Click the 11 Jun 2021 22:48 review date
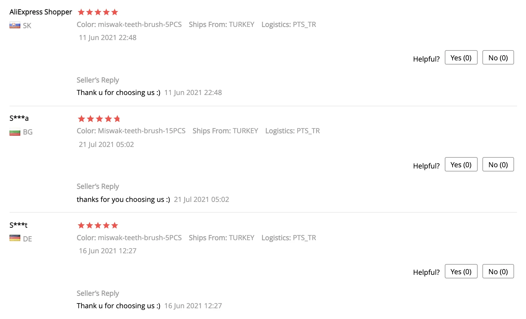The image size is (526, 319). pyautogui.click(x=107, y=38)
